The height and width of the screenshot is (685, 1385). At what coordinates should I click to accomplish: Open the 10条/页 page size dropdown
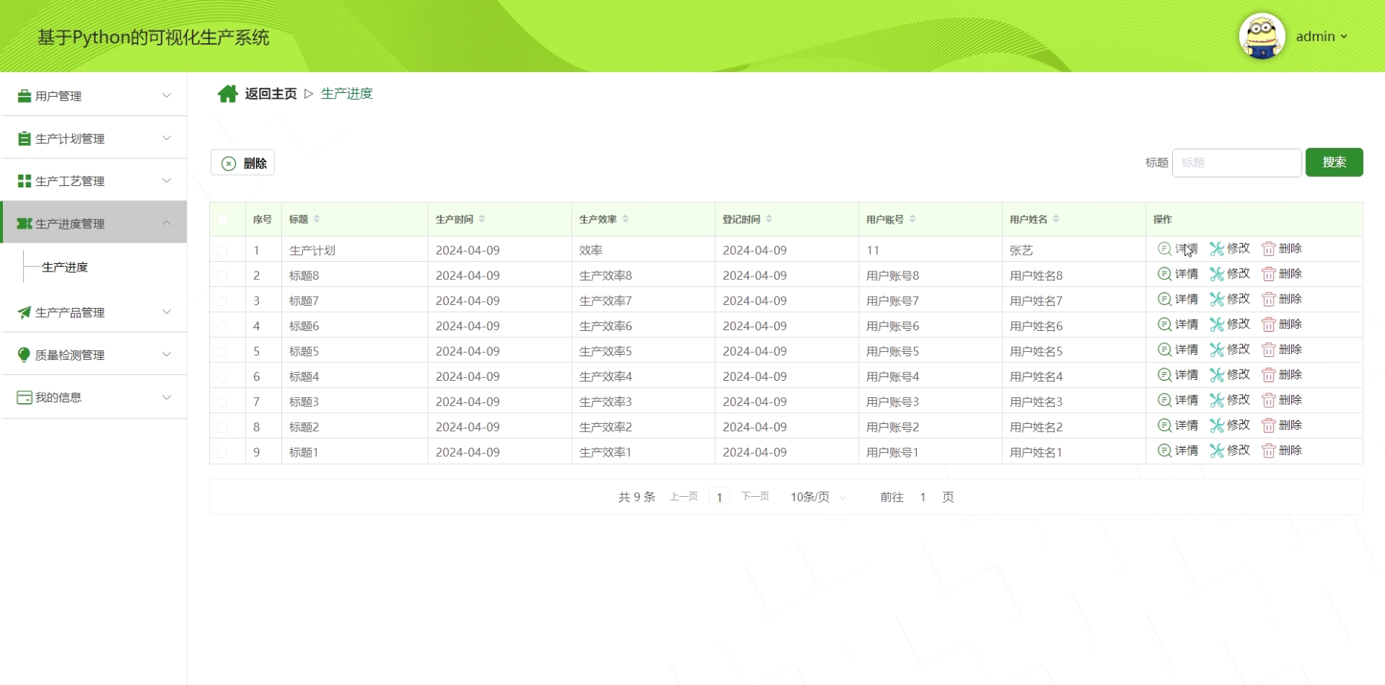pyautogui.click(x=818, y=497)
